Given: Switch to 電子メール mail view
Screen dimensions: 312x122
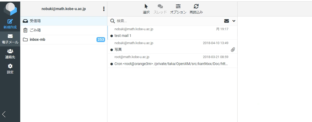Looking at the screenshot, I should 10,39.
